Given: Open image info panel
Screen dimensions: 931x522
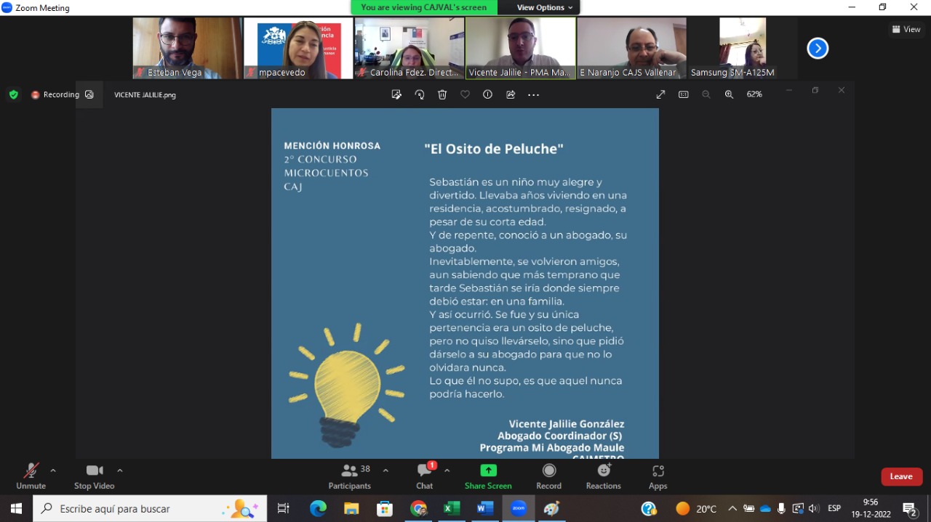Looking at the screenshot, I should click(487, 94).
